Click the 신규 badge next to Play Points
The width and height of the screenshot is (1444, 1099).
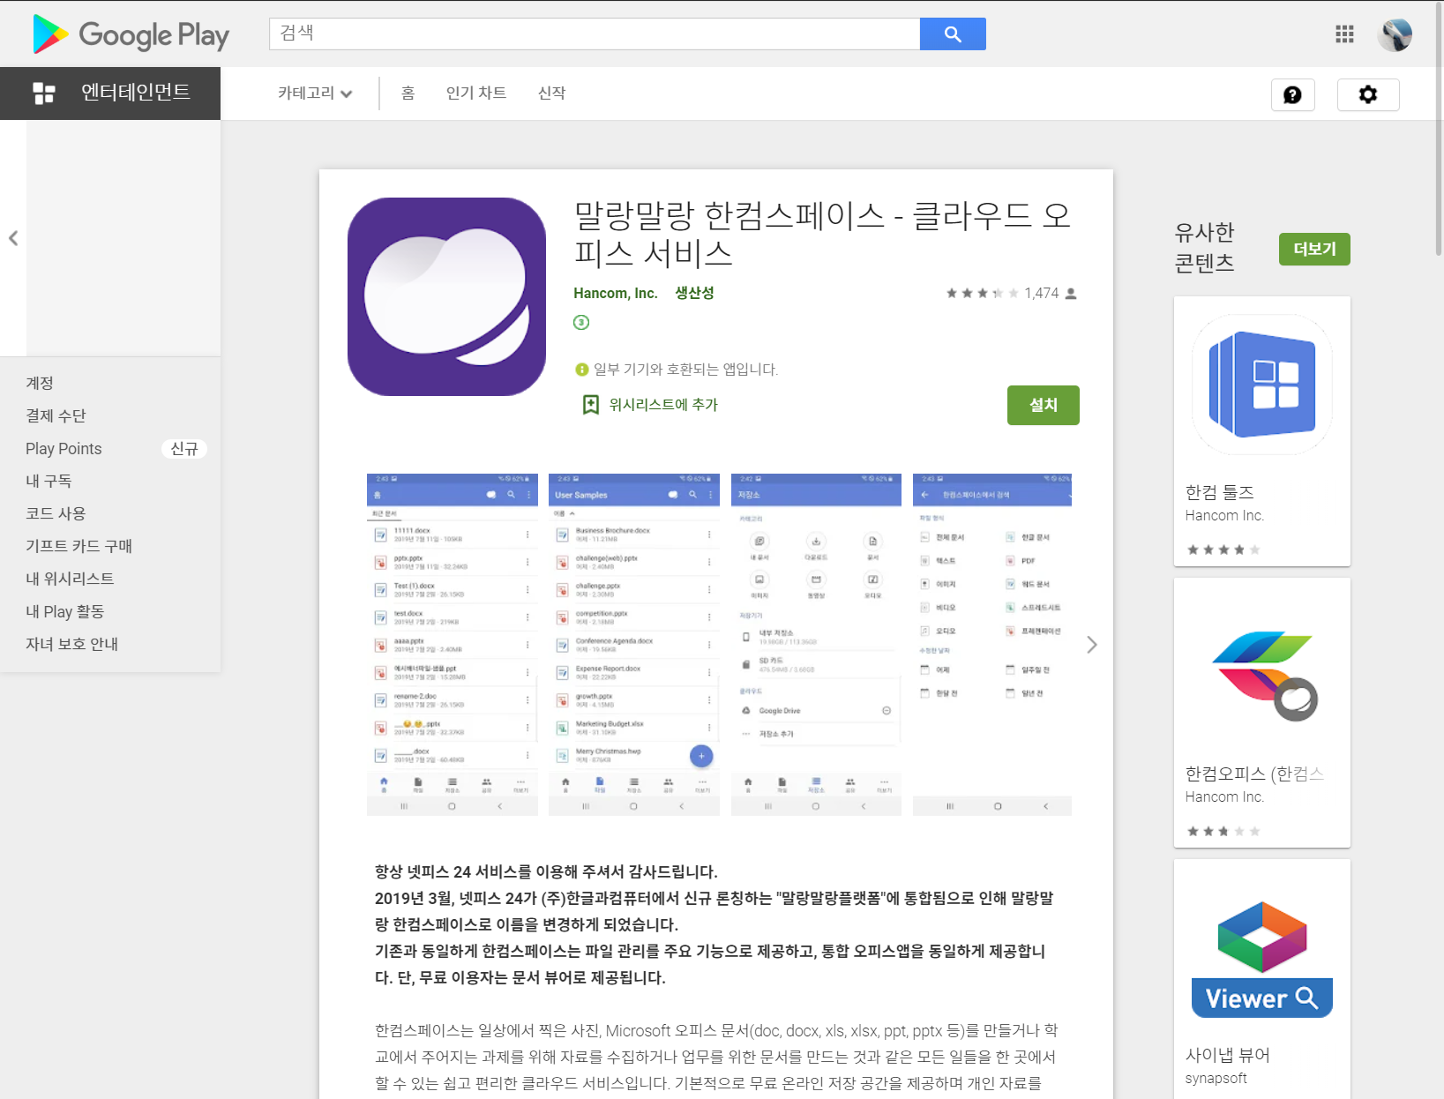[x=184, y=449]
